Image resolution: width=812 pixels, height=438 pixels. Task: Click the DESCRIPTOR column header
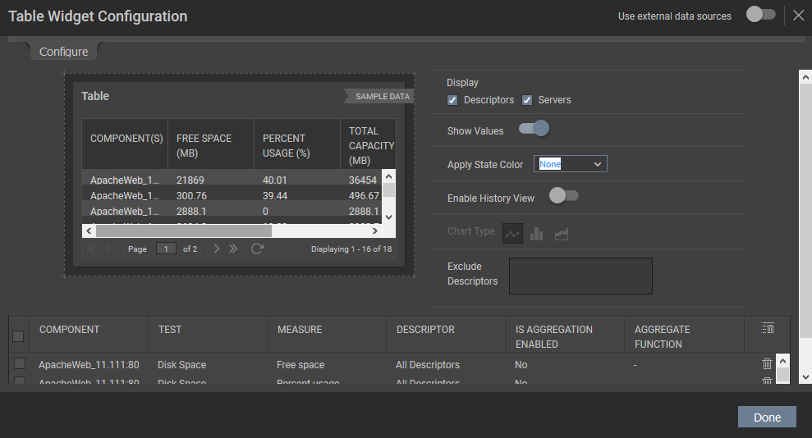pyautogui.click(x=447, y=335)
